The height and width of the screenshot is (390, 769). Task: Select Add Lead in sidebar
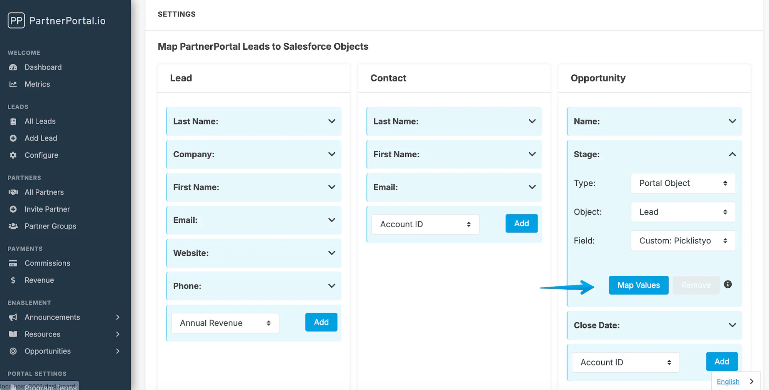41,138
